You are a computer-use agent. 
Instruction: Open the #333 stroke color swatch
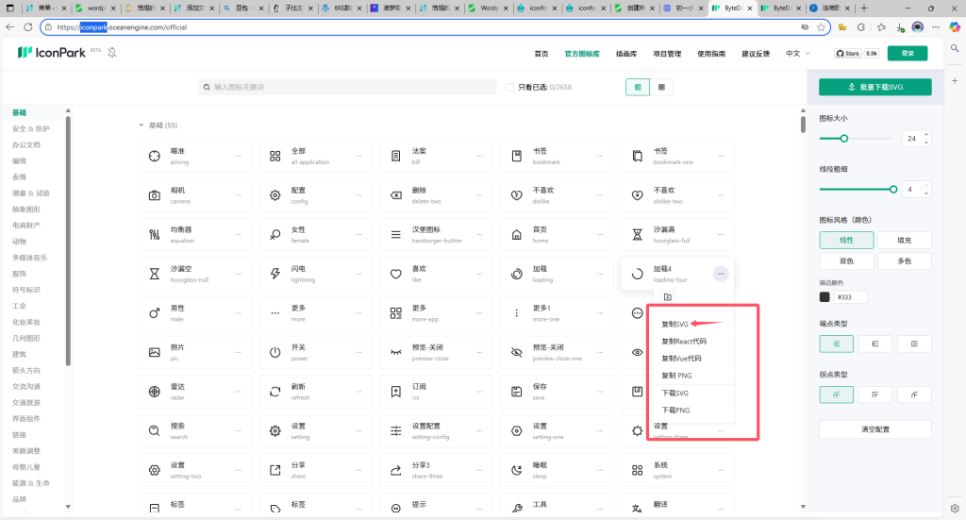pos(825,296)
